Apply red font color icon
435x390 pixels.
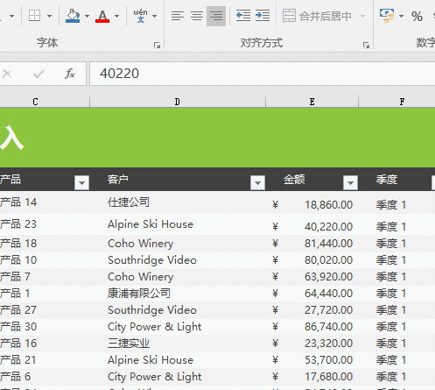click(x=102, y=16)
